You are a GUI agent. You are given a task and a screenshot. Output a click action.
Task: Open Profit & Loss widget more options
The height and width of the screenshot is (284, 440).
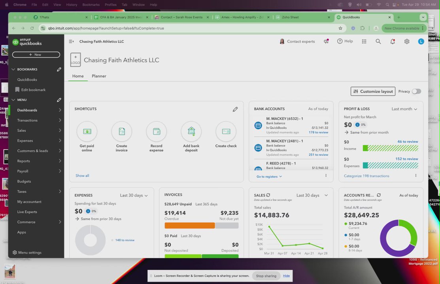click(x=415, y=176)
